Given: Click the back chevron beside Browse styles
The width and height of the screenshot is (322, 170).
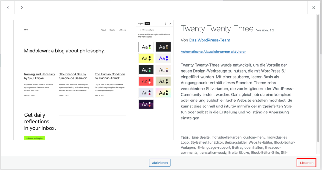Looking at the screenshot, I should tap(140, 30).
